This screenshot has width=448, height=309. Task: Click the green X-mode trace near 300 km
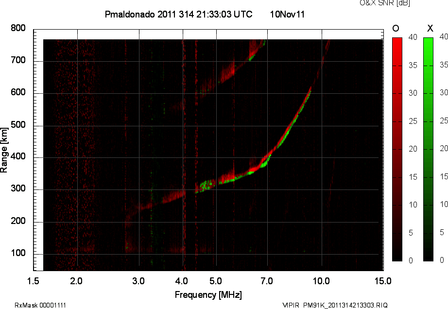click(207, 186)
